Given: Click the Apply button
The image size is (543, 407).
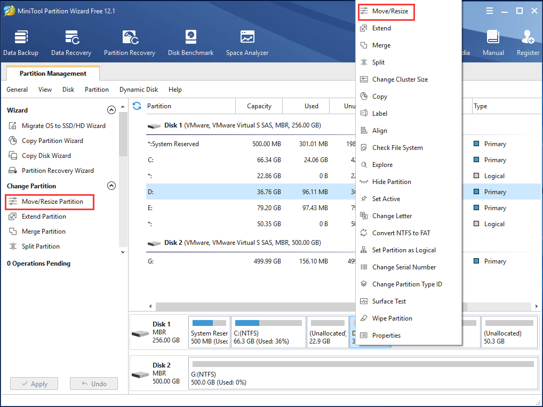Looking at the screenshot, I should (34, 384).
